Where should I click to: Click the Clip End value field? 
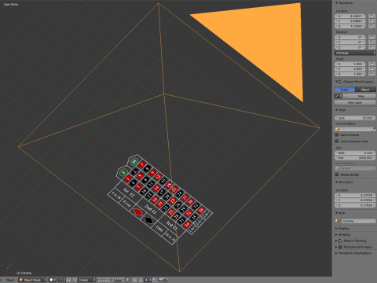(x=355, y=158)
